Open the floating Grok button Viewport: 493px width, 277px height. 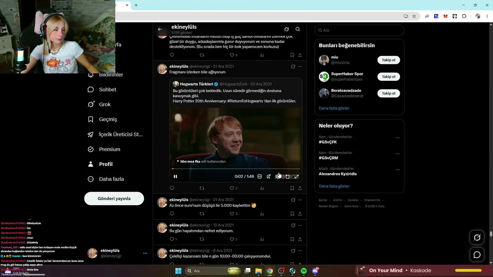coord(477,238)
